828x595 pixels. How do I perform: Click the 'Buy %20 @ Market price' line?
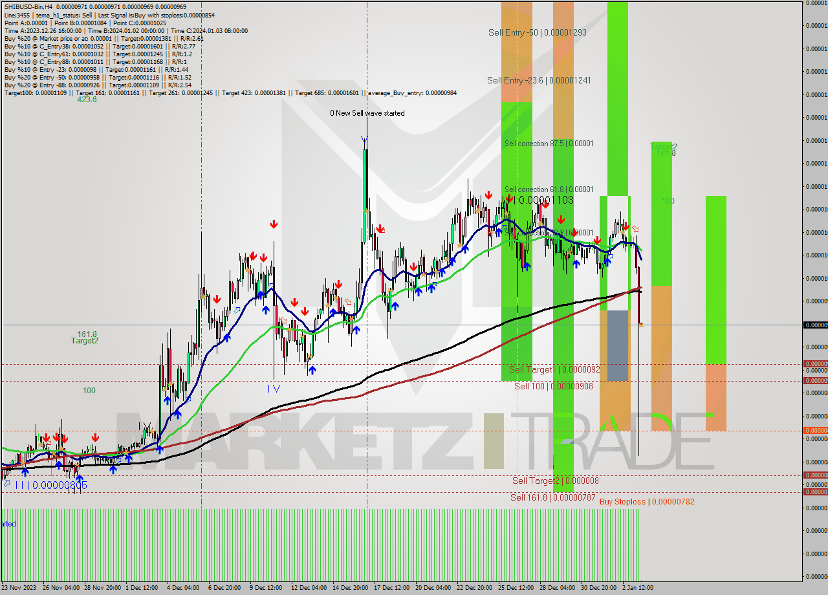coord(104,38)
